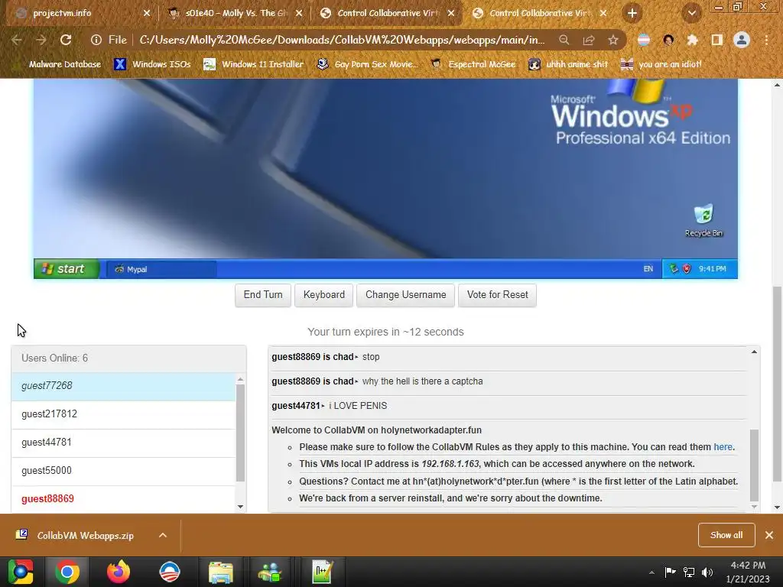783x587 pixels.
Task: Open the Espectral McGee bookmark
Action: click(473, 64)
